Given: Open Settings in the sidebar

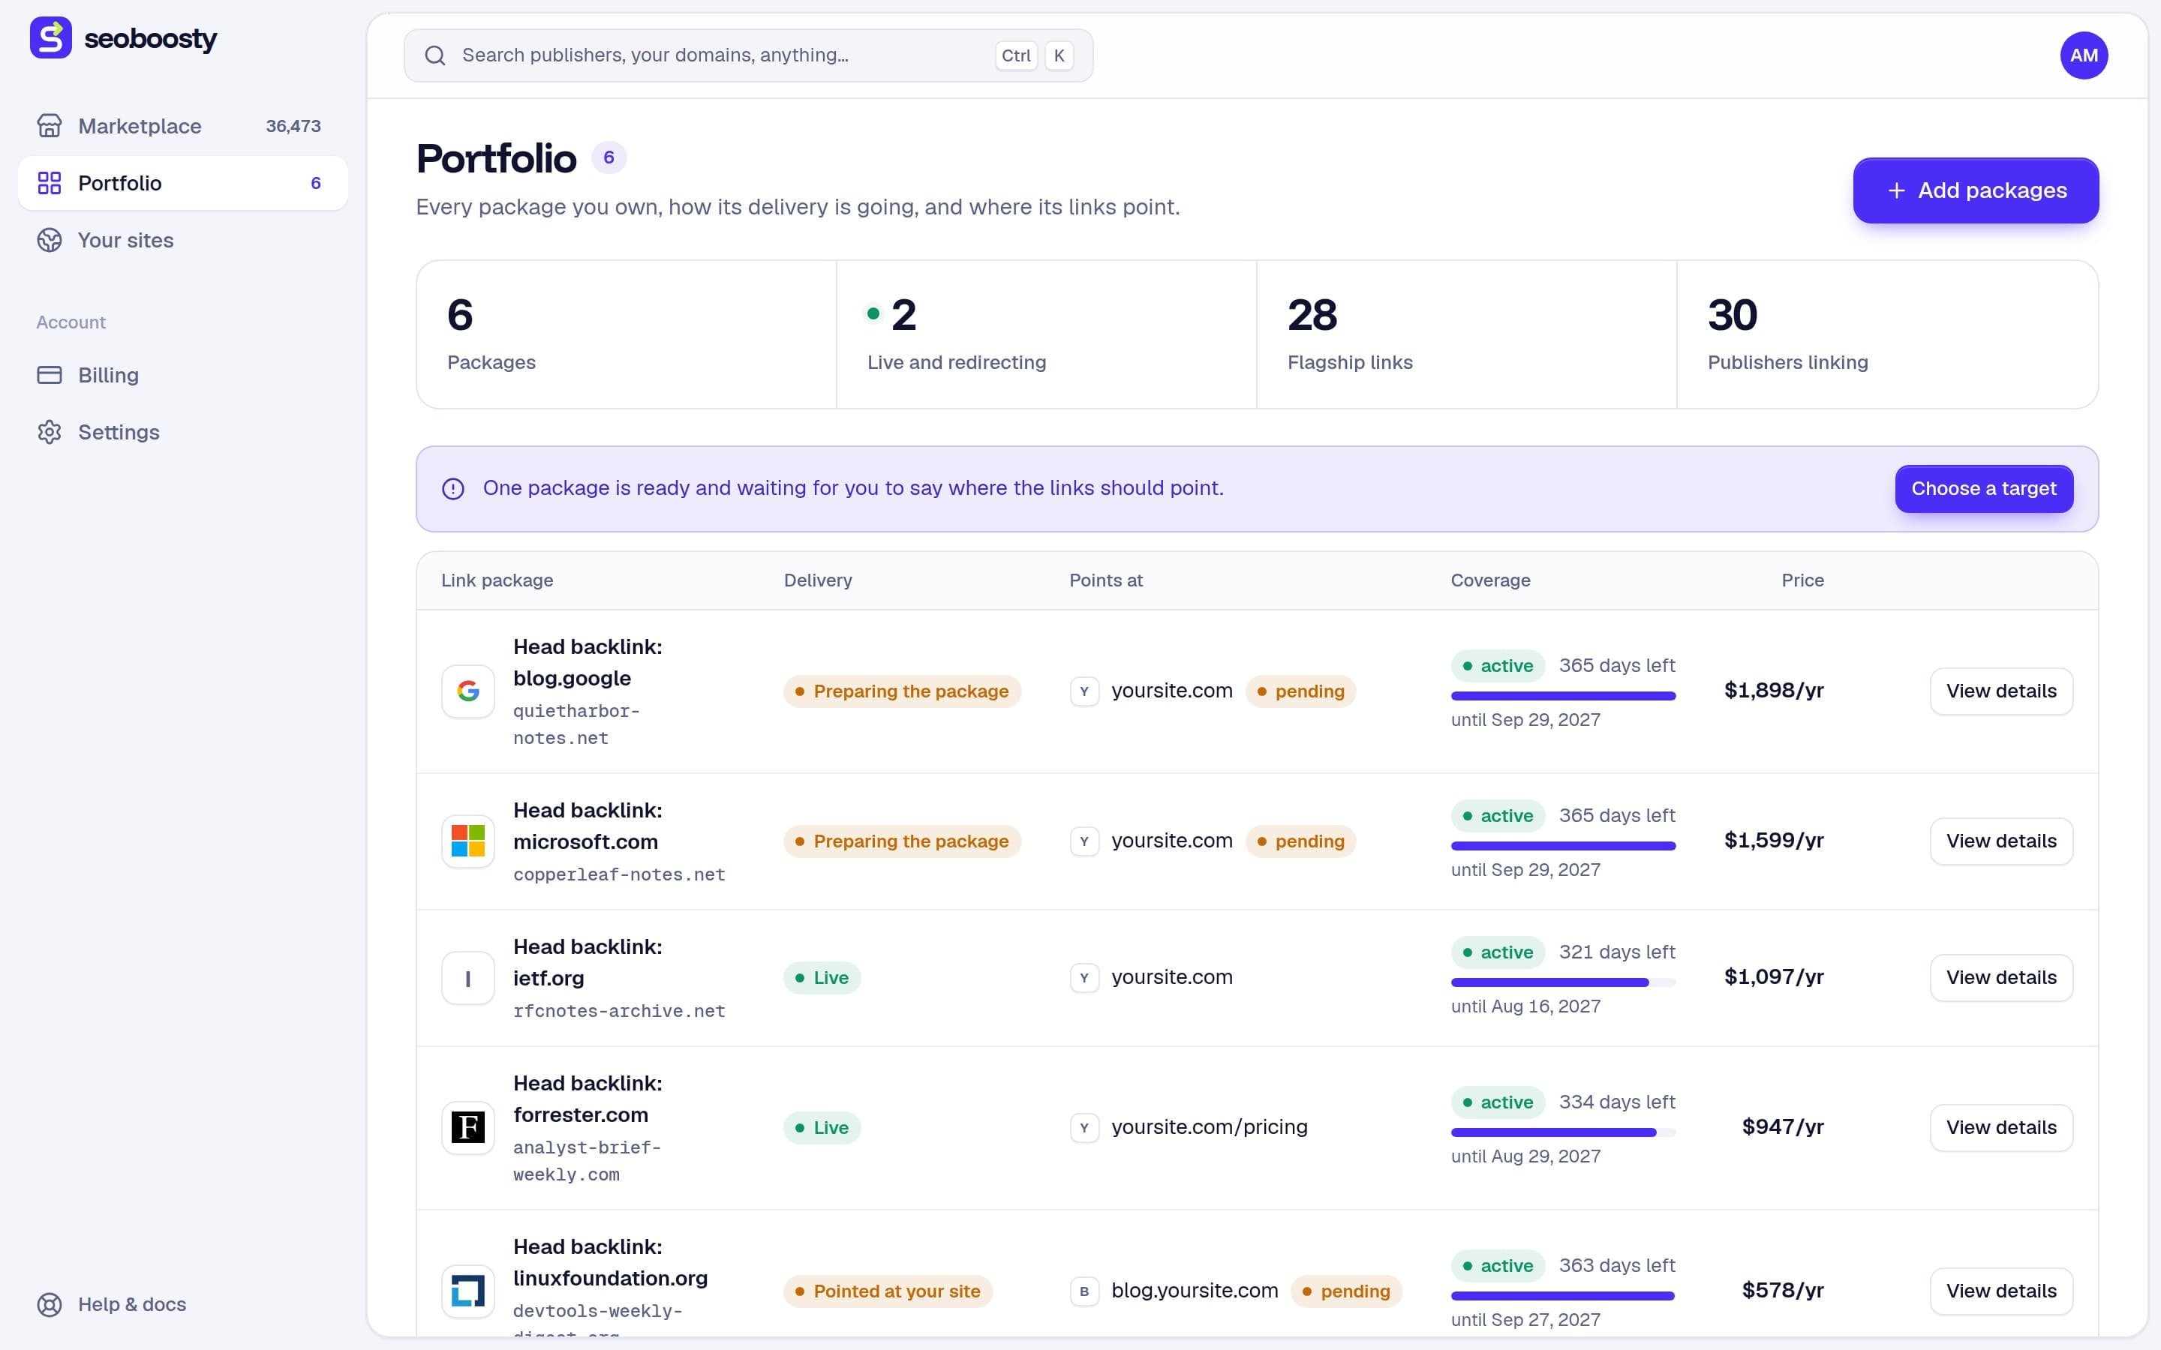Looking at the screenshot, I should 183,432.
